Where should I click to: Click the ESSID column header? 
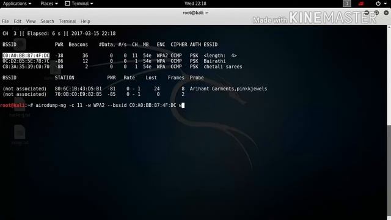pyautogui.click(x=210, y=45)
